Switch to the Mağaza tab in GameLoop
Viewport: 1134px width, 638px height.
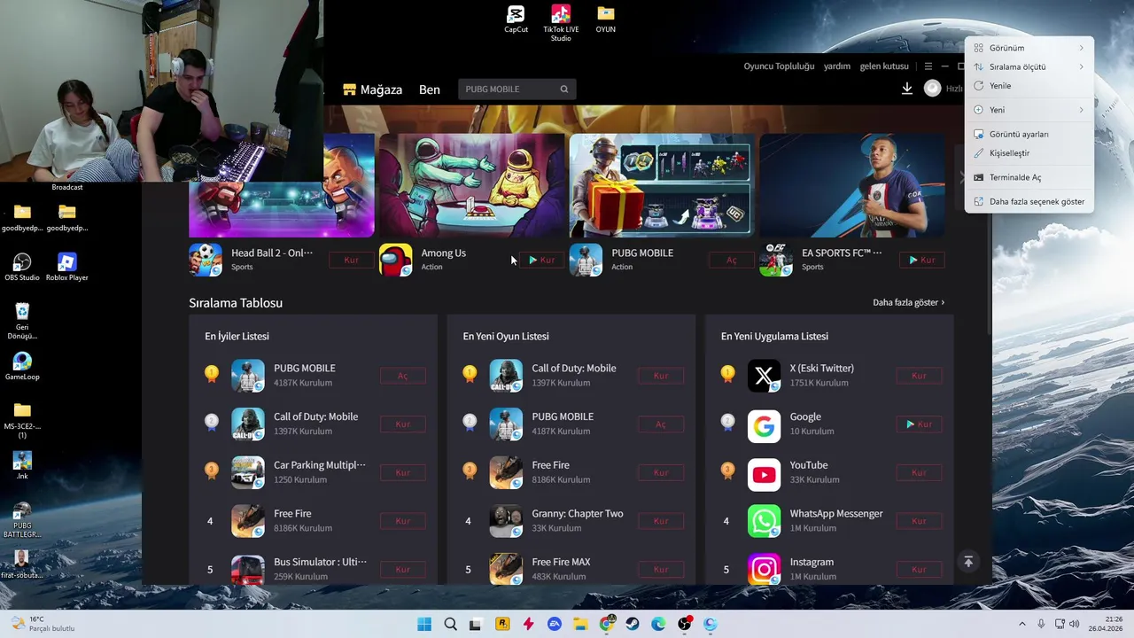tap(373, 89)
